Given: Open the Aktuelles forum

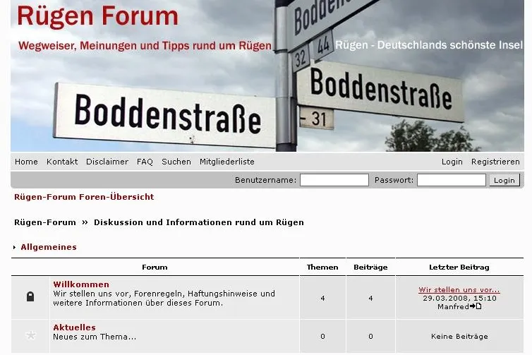Looking at the screenshot, I should (x=74, y=327).
